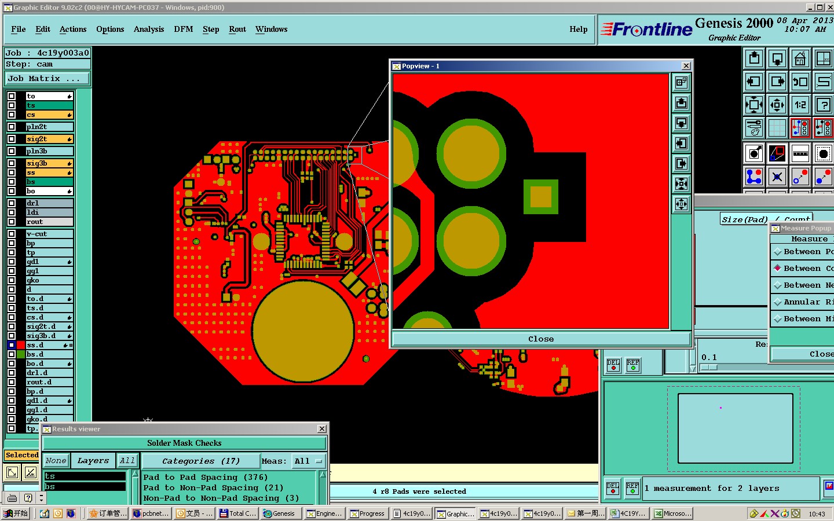Click None button in Results viewer

[56, 461]
